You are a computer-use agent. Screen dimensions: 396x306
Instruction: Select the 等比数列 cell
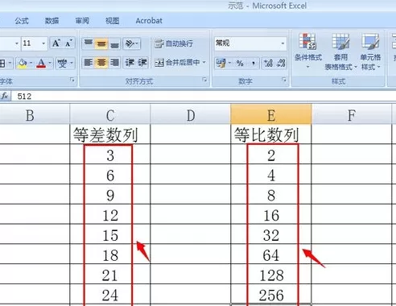[x=271, y=134]
